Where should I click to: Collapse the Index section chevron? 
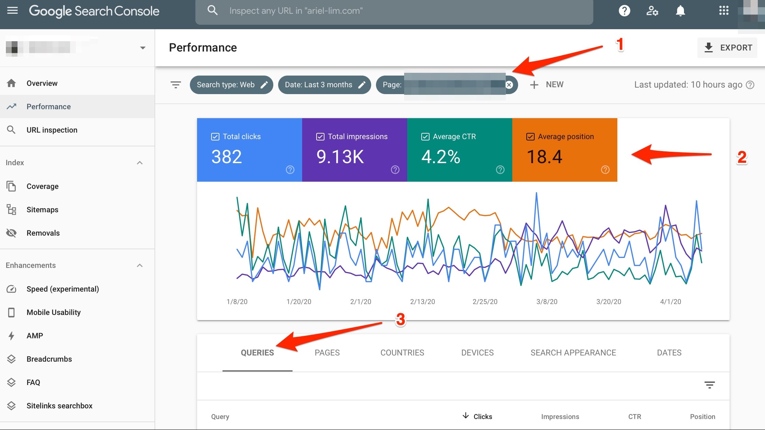tap(140, 162)
